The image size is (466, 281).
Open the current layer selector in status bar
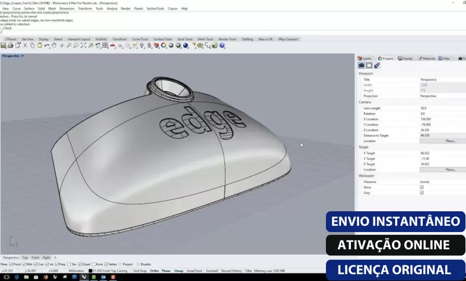[x=110, y=271]
